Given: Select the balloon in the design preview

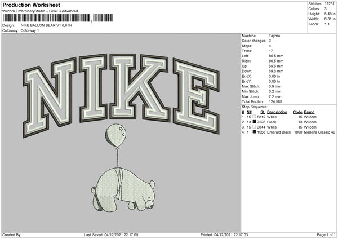Looking at the screenshot, I should [115, 136].
